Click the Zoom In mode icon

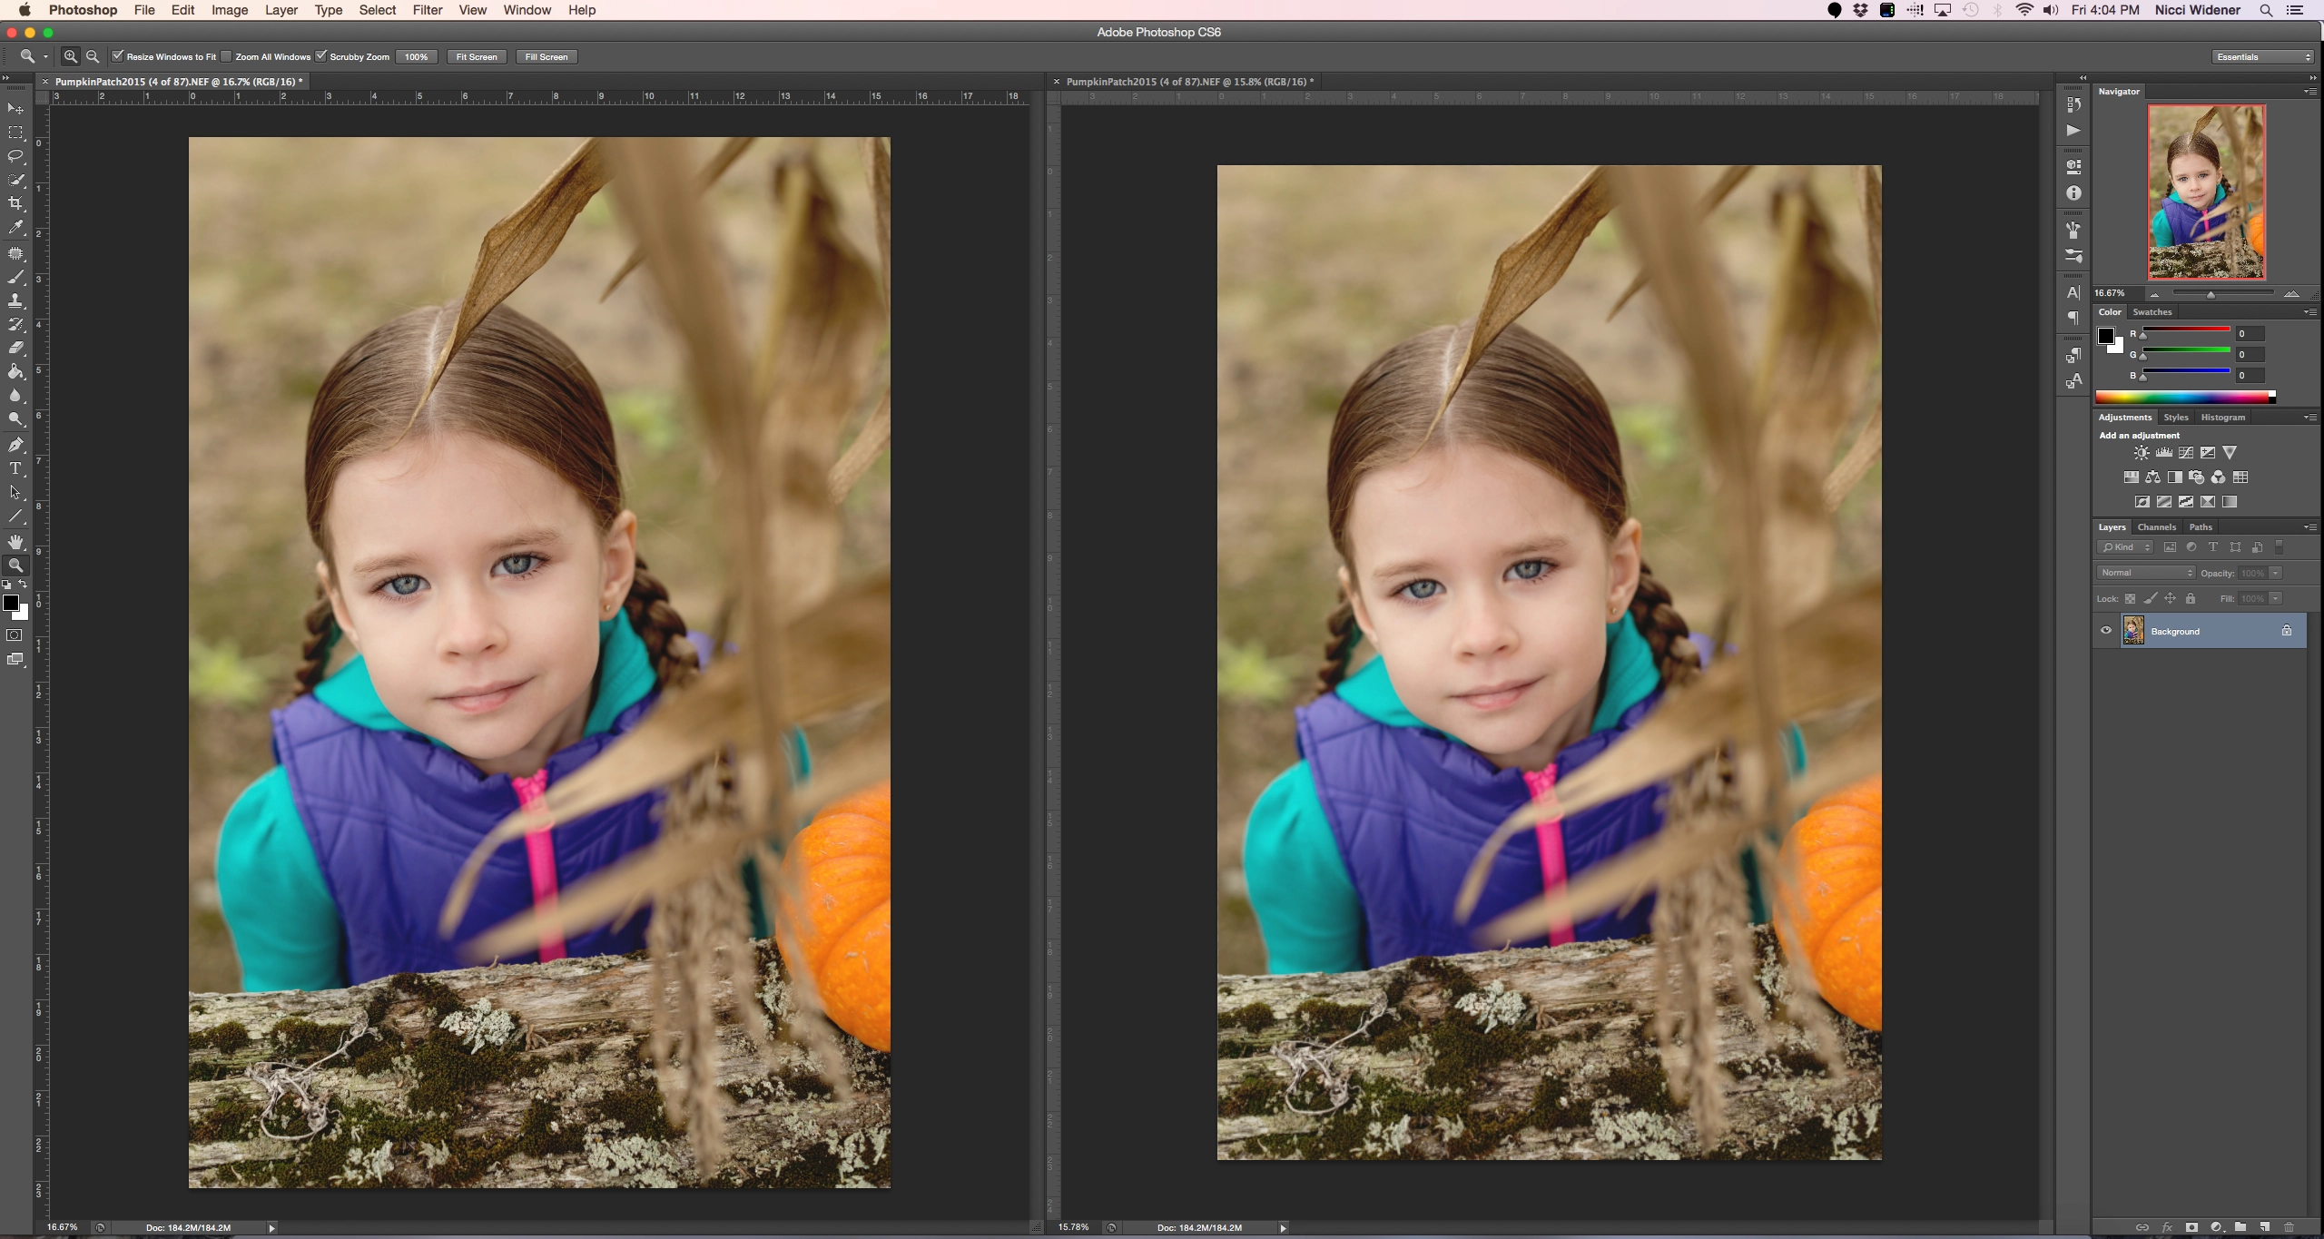coord(70,56)
